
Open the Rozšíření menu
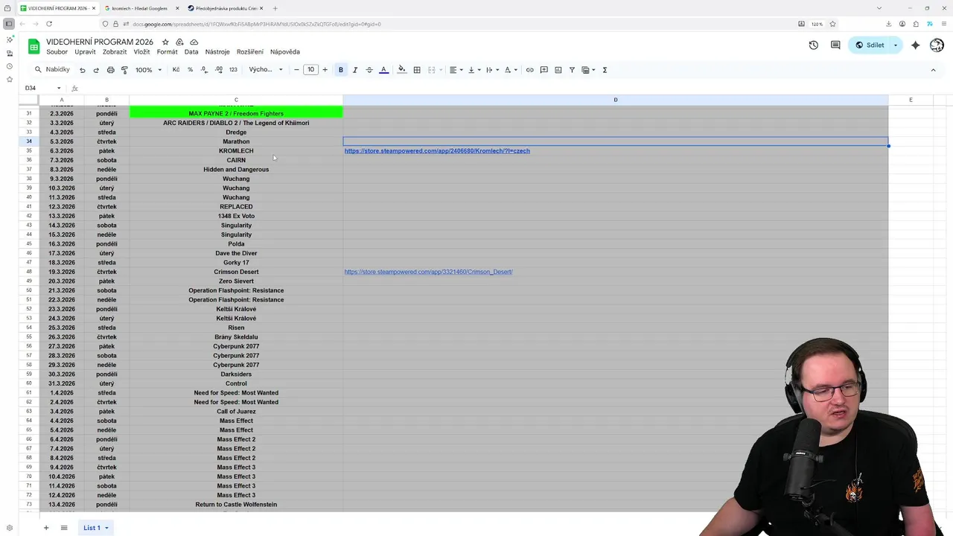pyautogui.click(x=250, y=52)
